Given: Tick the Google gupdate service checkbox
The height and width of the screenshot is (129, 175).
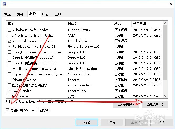Looking at the screenshot, I should pos(9,57).
